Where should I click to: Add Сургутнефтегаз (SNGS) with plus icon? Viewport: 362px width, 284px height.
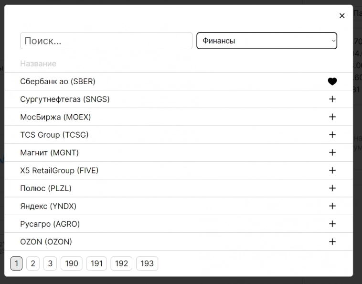click(332, 99)
